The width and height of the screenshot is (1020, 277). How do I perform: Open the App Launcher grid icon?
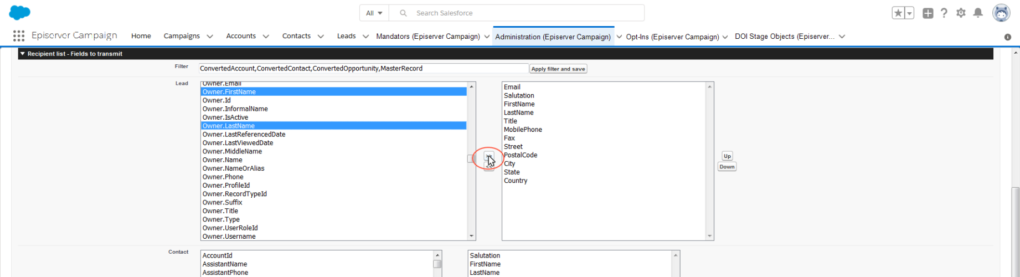pos(18,36)
